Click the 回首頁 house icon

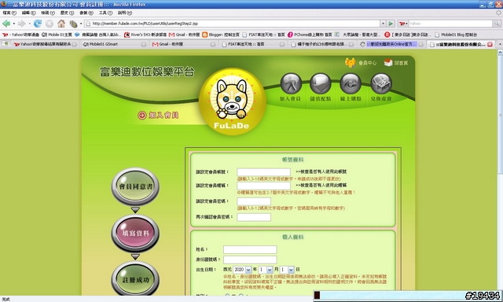(388, 62)
